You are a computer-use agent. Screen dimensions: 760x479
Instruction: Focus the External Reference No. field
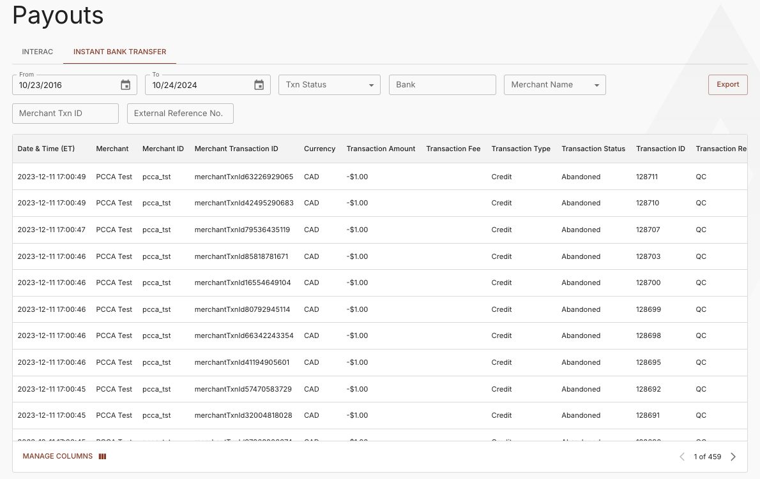180,113
